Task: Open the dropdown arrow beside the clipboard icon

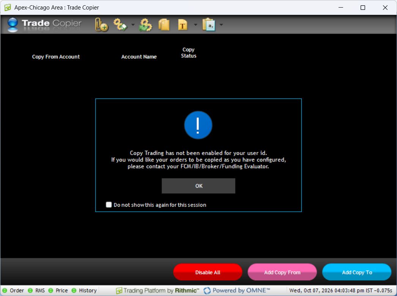Action: 221,25
